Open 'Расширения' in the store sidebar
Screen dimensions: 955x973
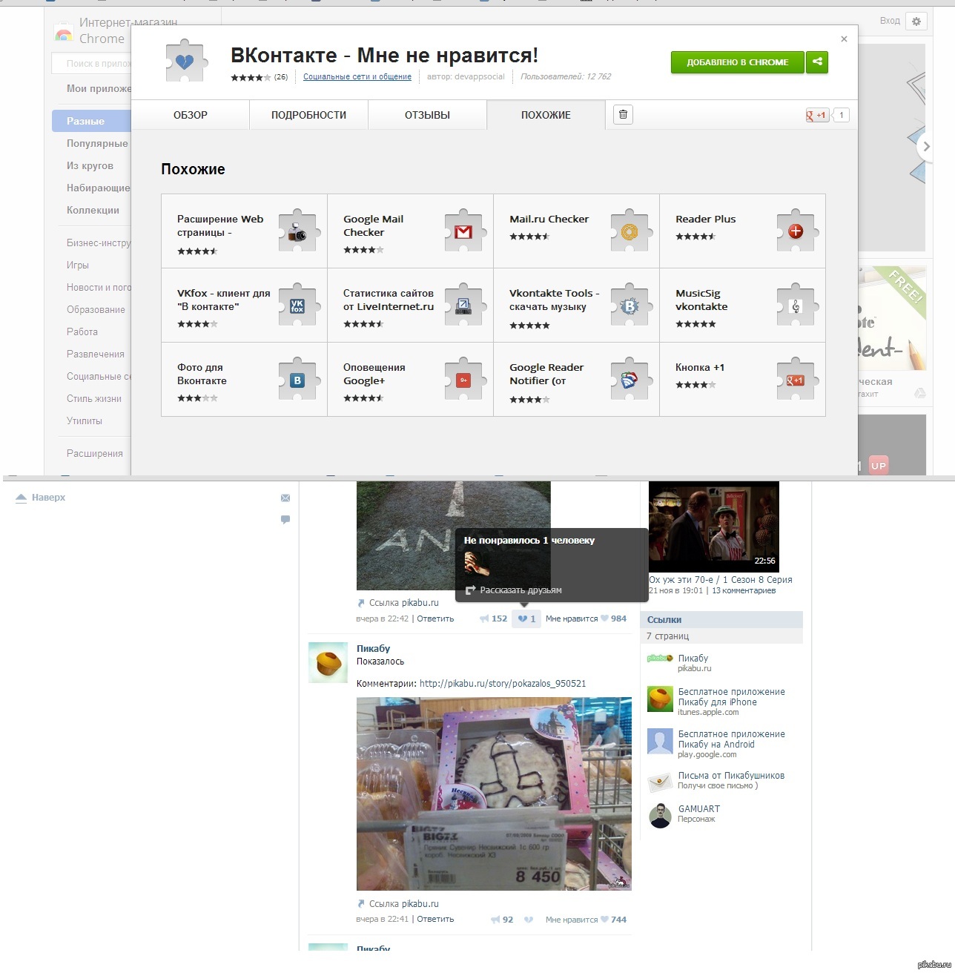pyautogui.click(x=95, y=453)
